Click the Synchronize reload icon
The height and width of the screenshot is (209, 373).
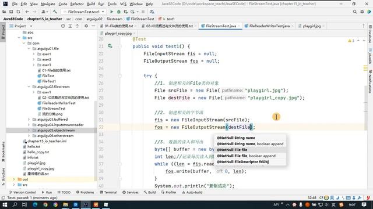coord(18,12)
